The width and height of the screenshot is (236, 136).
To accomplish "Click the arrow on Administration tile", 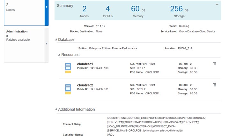I will tap(47, 44).
